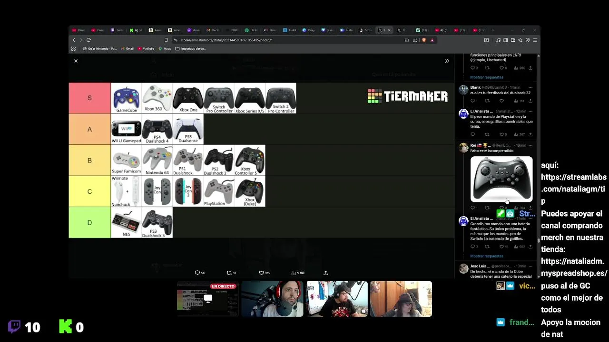Open more options on Rei's reply
Image resolution: width=609 pixels, height=342 pixels.
click(x=530, y=145)
